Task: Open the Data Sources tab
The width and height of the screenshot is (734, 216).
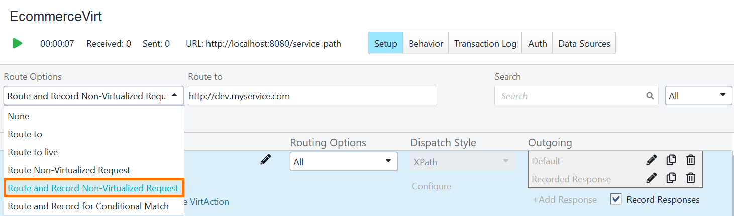Action: tap(584, 44)
